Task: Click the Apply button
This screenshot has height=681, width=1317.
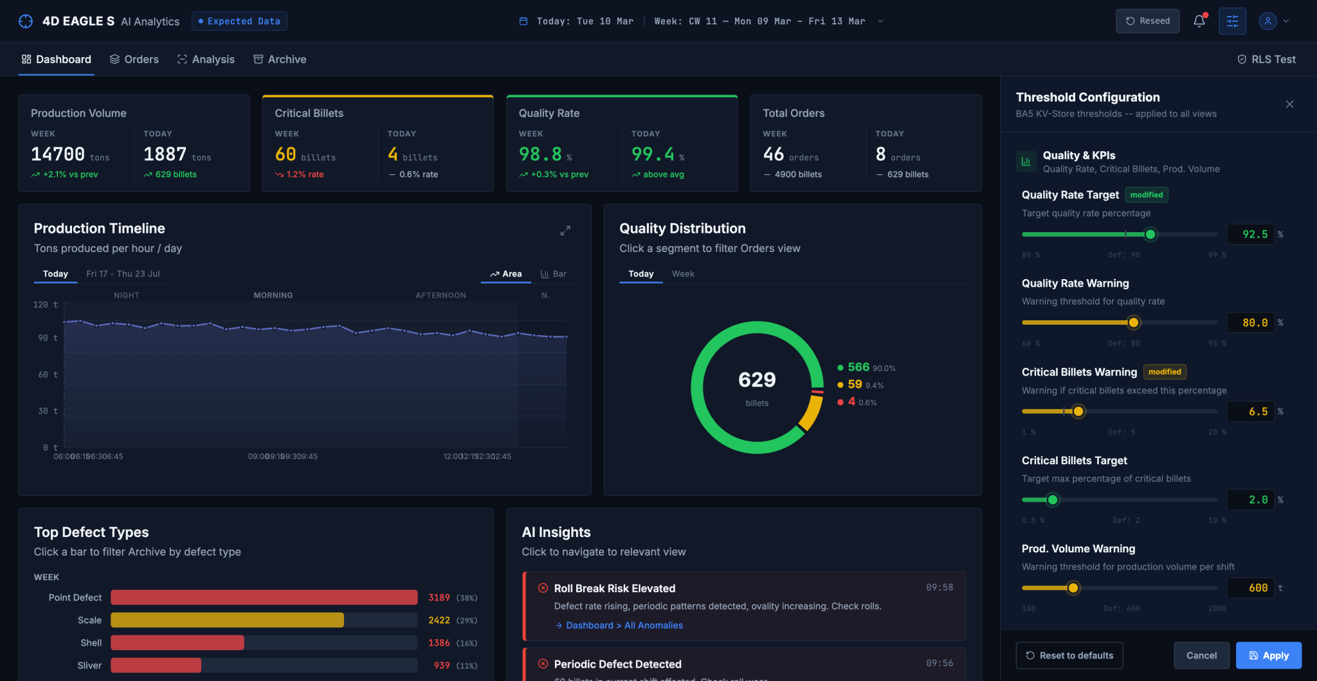Action: point(1269,655)
